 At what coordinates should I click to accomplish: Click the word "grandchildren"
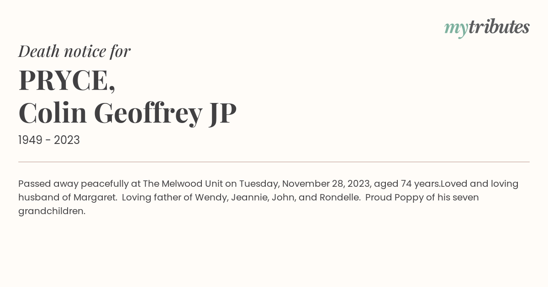tap(52, 211)
